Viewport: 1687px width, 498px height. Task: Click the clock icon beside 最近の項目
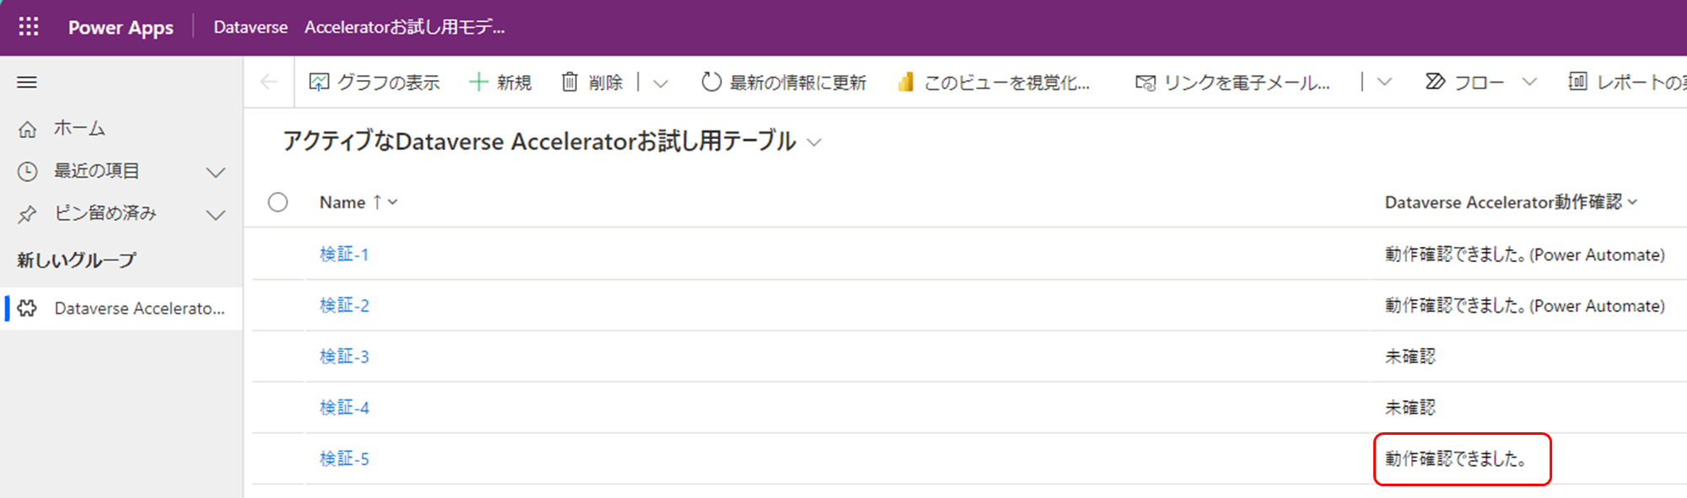28,171
